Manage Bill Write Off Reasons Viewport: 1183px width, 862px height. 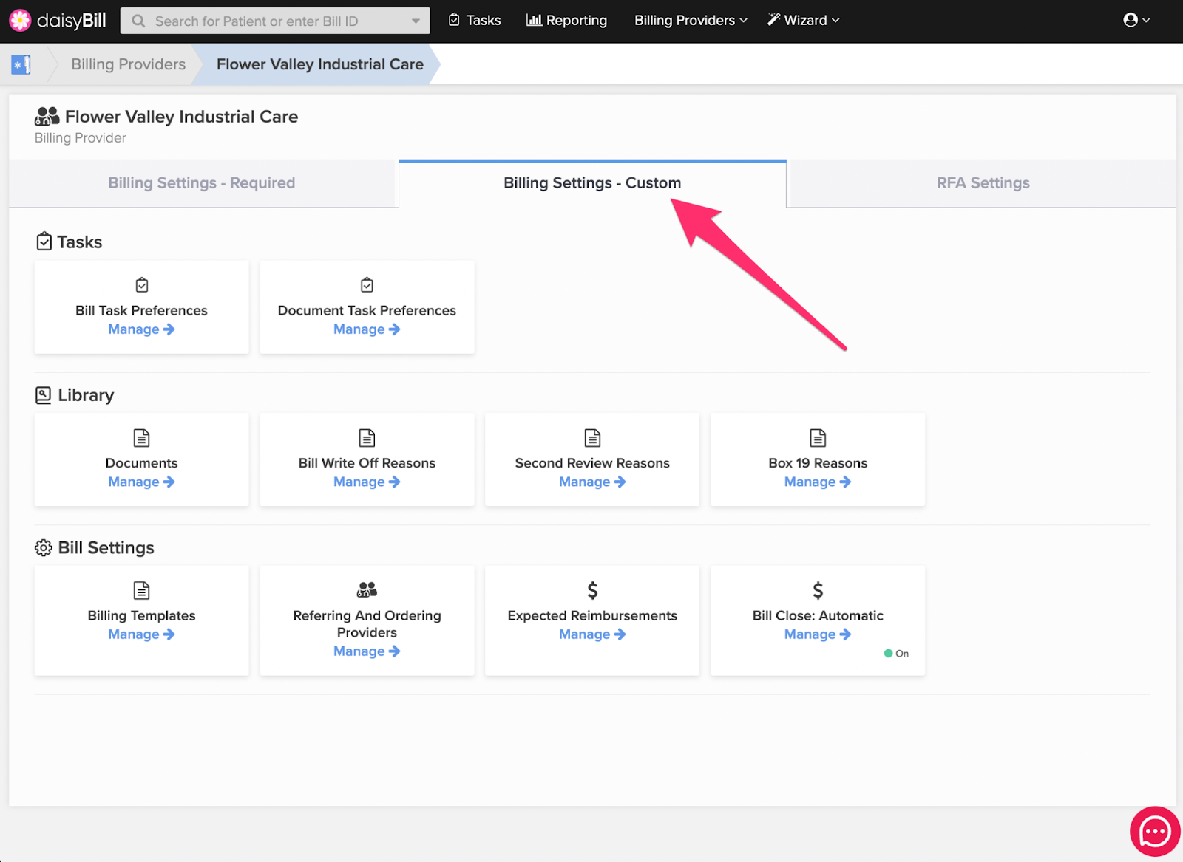[x=367, y=482]
